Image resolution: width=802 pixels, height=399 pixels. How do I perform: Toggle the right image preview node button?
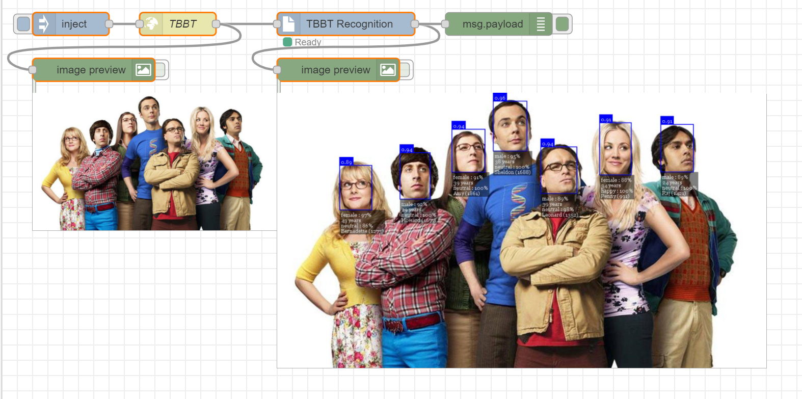point(405,70)
